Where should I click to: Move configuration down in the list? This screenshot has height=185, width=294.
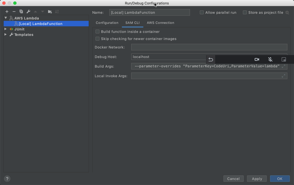(x=42, y=11)
